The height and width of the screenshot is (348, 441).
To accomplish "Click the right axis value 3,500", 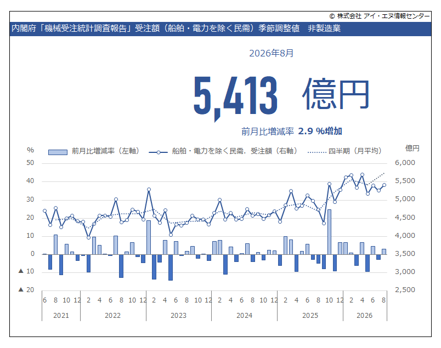I will click(405, 254).
